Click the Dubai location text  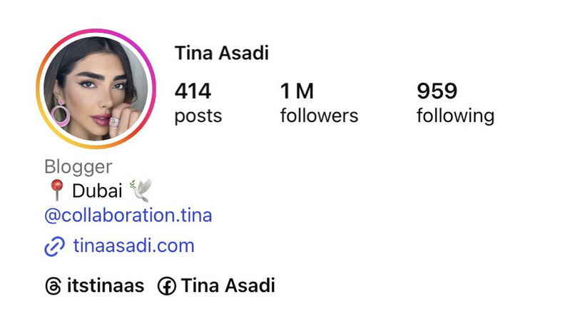tap(96, 191)
